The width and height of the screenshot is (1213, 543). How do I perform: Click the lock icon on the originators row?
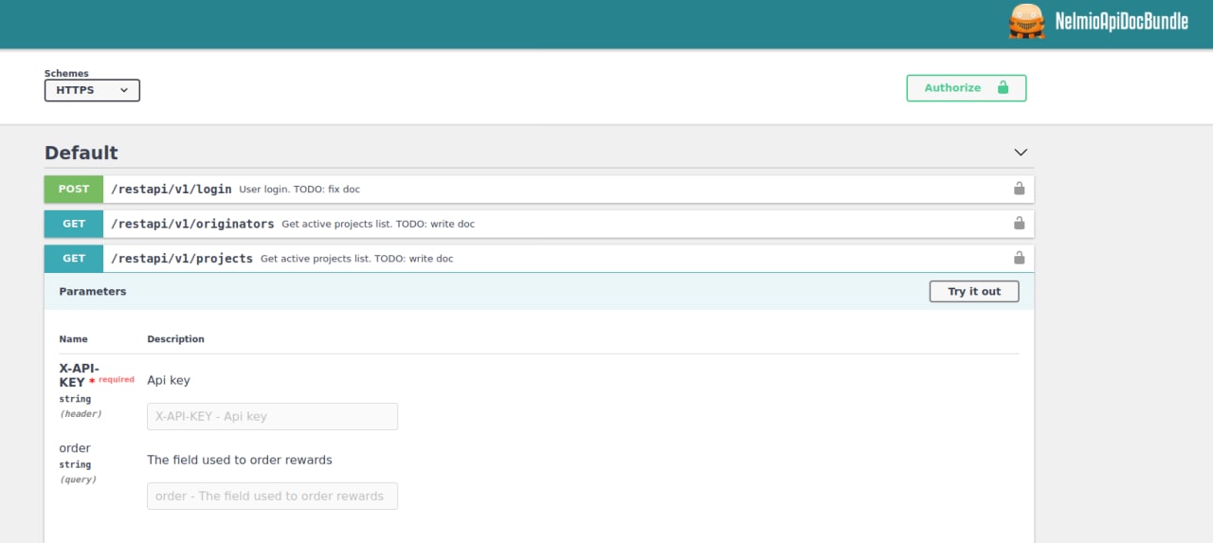pyautogui.click(x=1019, y=224)
